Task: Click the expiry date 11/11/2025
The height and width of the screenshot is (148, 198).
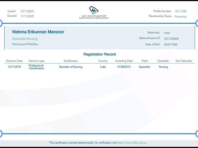Action: click(27, 16)
